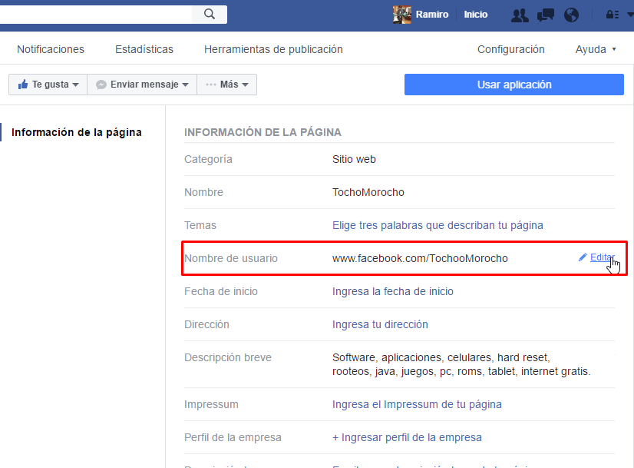634x468 pixels.
Task: Go to Ramiro's profile link
Action: click(432, 15)
